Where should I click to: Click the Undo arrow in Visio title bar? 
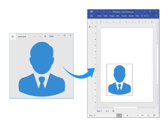98,11
